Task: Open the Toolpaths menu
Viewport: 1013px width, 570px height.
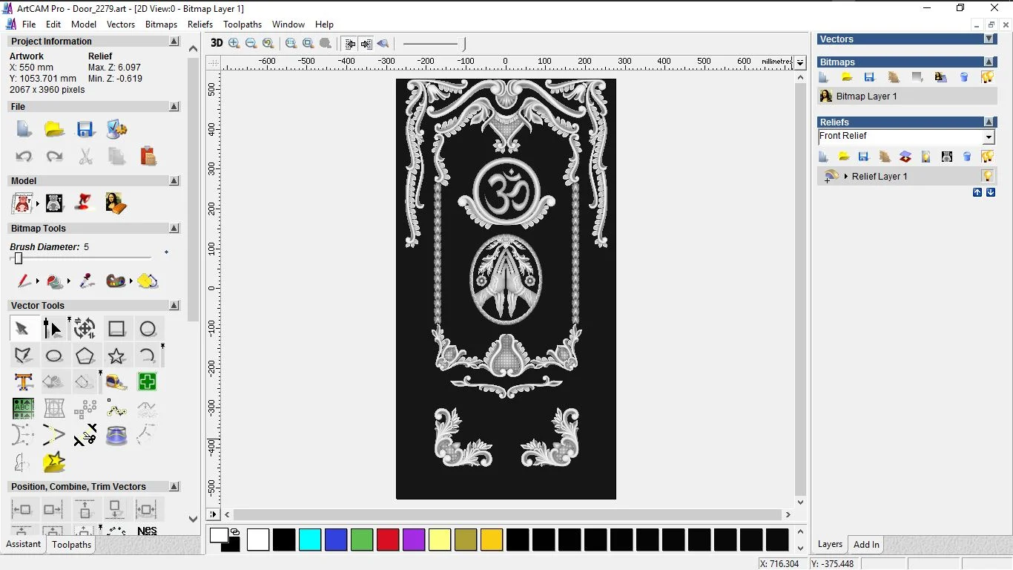Action: click(242, 24)
